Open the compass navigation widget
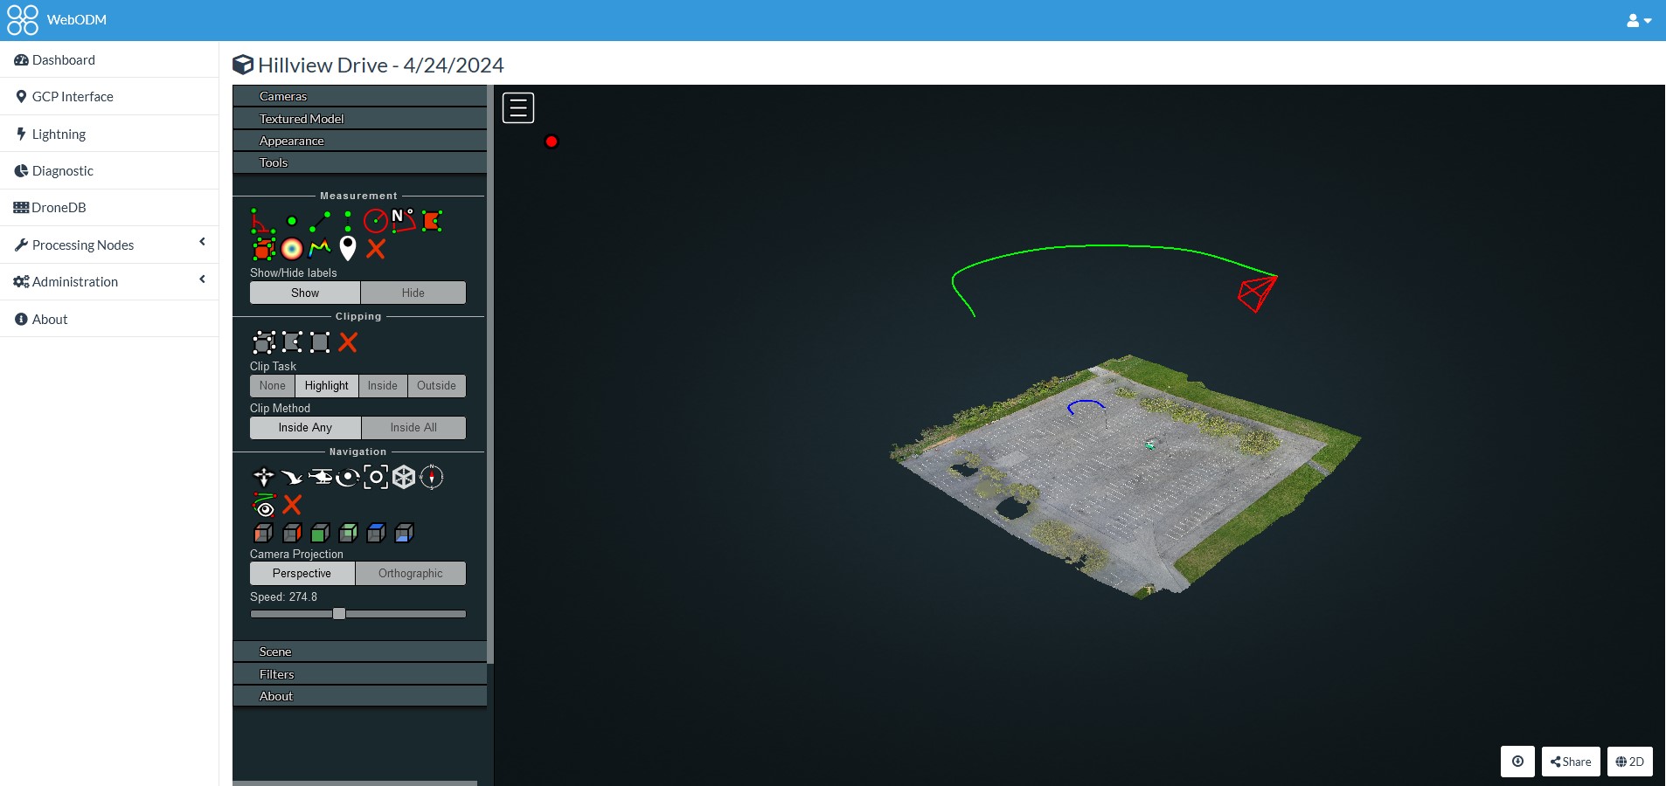Screen dimensions: 1666x786 coord(433,478)
